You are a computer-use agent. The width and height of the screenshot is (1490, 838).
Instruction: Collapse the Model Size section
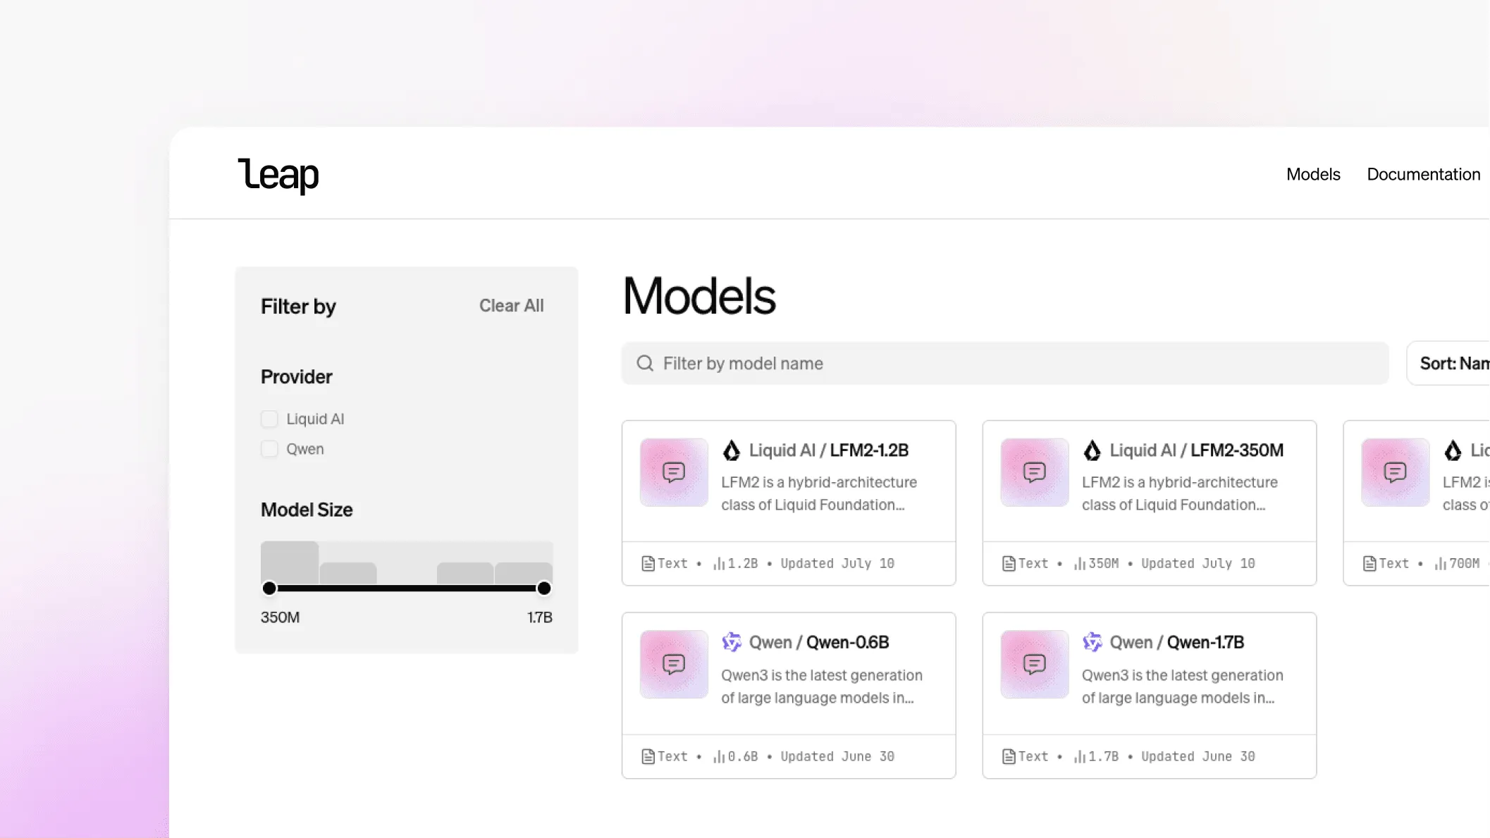point(307,510)
